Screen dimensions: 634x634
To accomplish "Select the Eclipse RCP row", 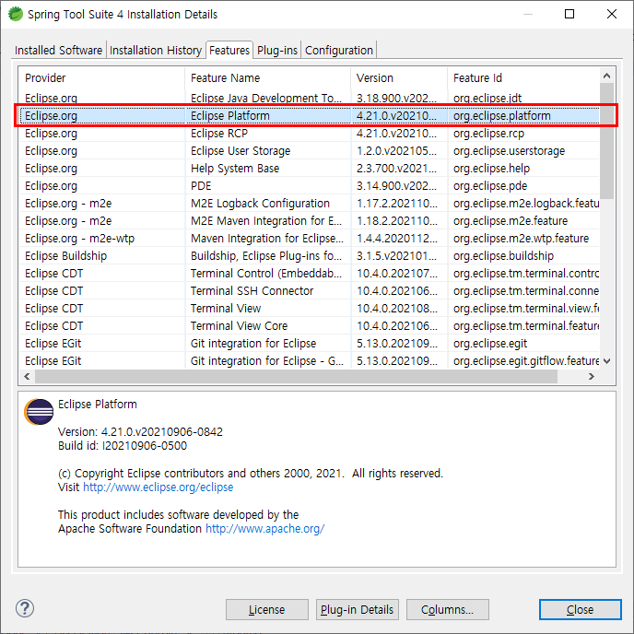I will [x=310, y=133].
